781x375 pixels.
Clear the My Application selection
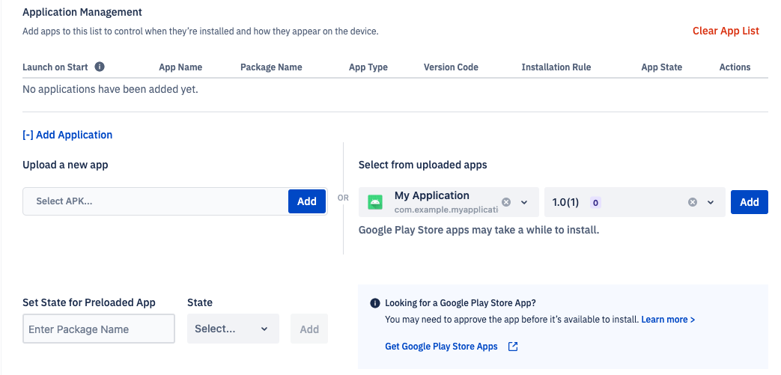pyautogui.click(x=506, y=202)
